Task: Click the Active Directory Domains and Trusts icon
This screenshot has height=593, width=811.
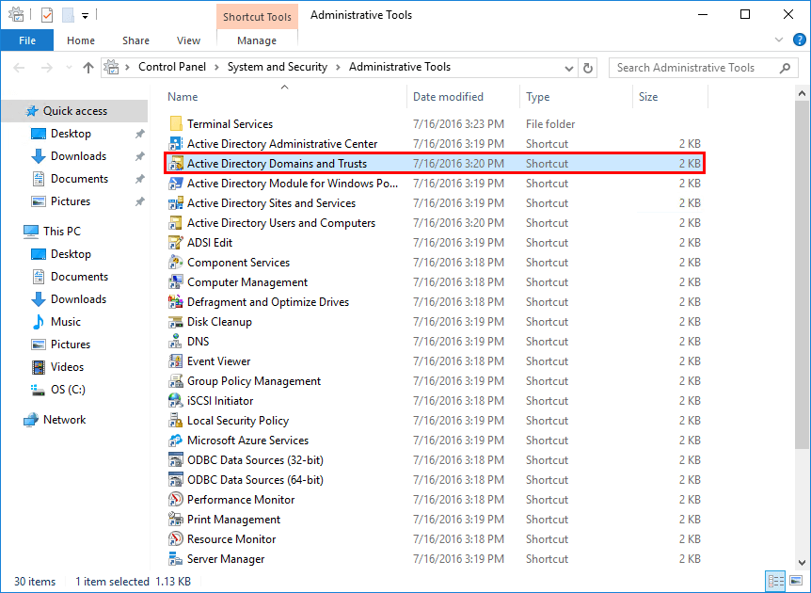Action: [x=176, y=164]
